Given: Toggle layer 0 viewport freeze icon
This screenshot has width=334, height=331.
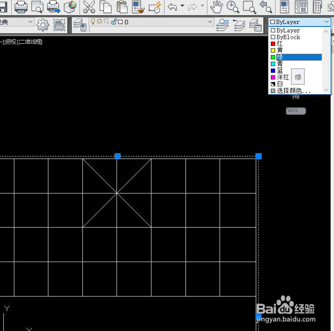Looking at the screenshot, I should 107,21.
